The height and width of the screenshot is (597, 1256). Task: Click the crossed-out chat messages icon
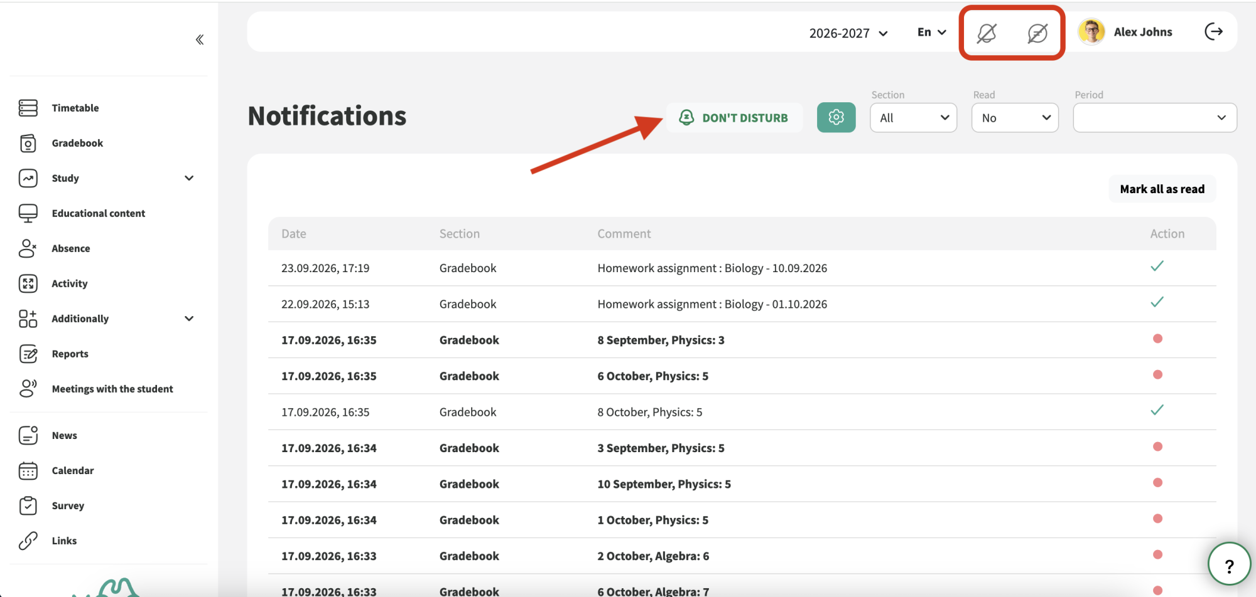(x=1037, y=33)
